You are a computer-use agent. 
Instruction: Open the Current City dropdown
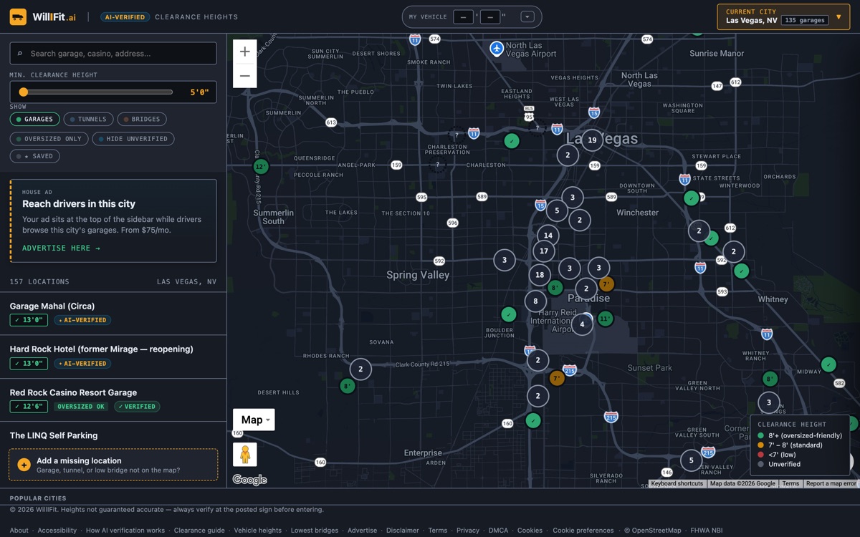point(783,17)
